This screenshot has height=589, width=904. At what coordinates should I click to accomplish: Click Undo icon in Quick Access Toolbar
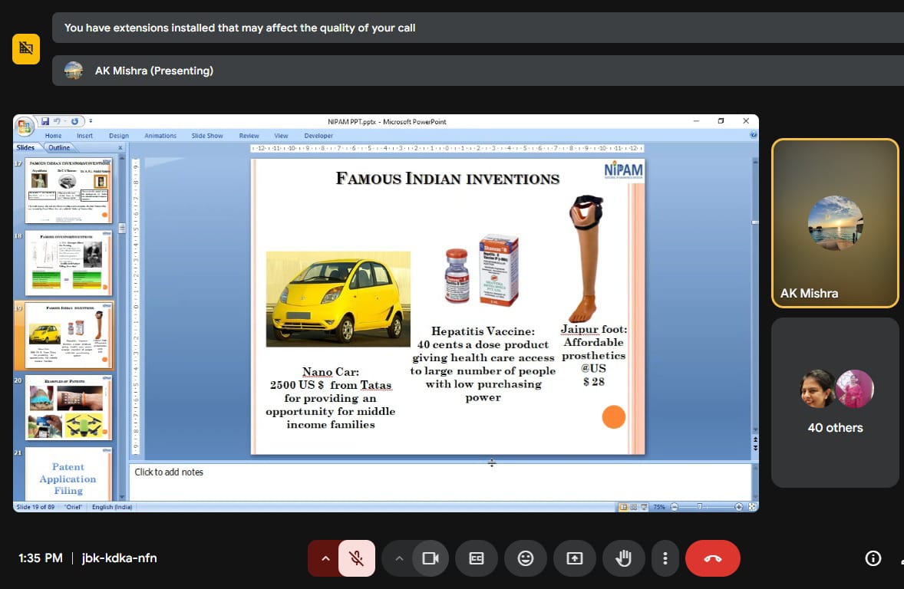(x=57, y=121)
